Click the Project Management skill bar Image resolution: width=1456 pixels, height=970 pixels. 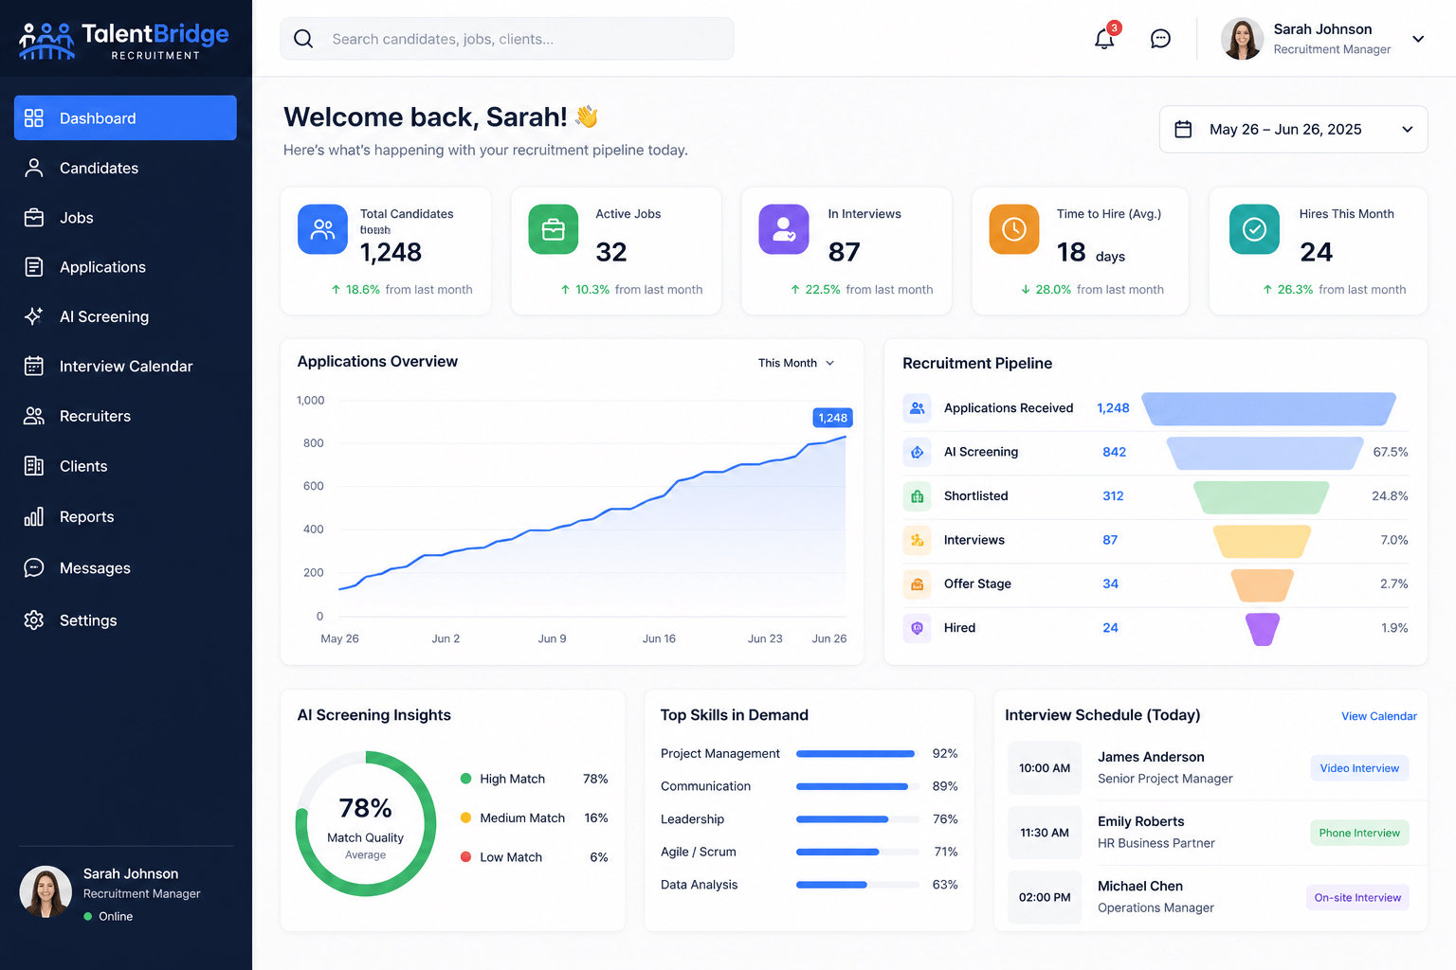click(x=858, y=754)
